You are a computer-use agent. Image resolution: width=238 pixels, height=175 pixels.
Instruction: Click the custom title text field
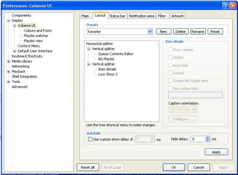[195, 95]
